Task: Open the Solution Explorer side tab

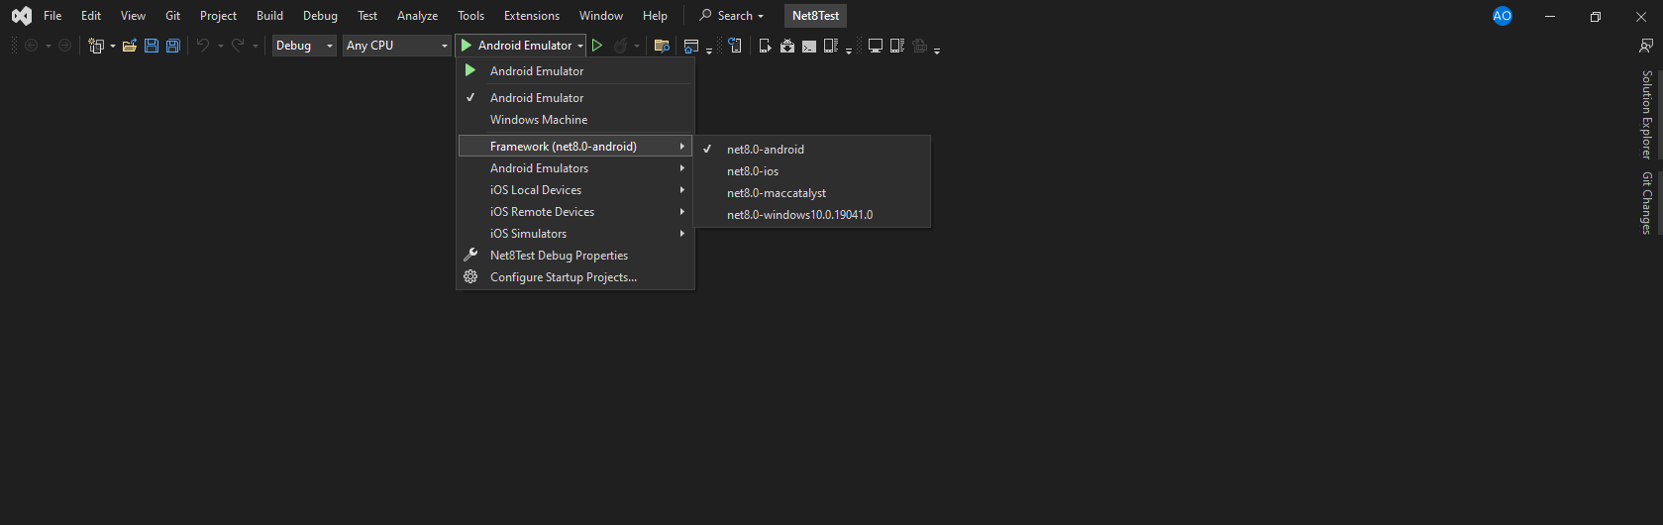Action: coord(1646,114)
